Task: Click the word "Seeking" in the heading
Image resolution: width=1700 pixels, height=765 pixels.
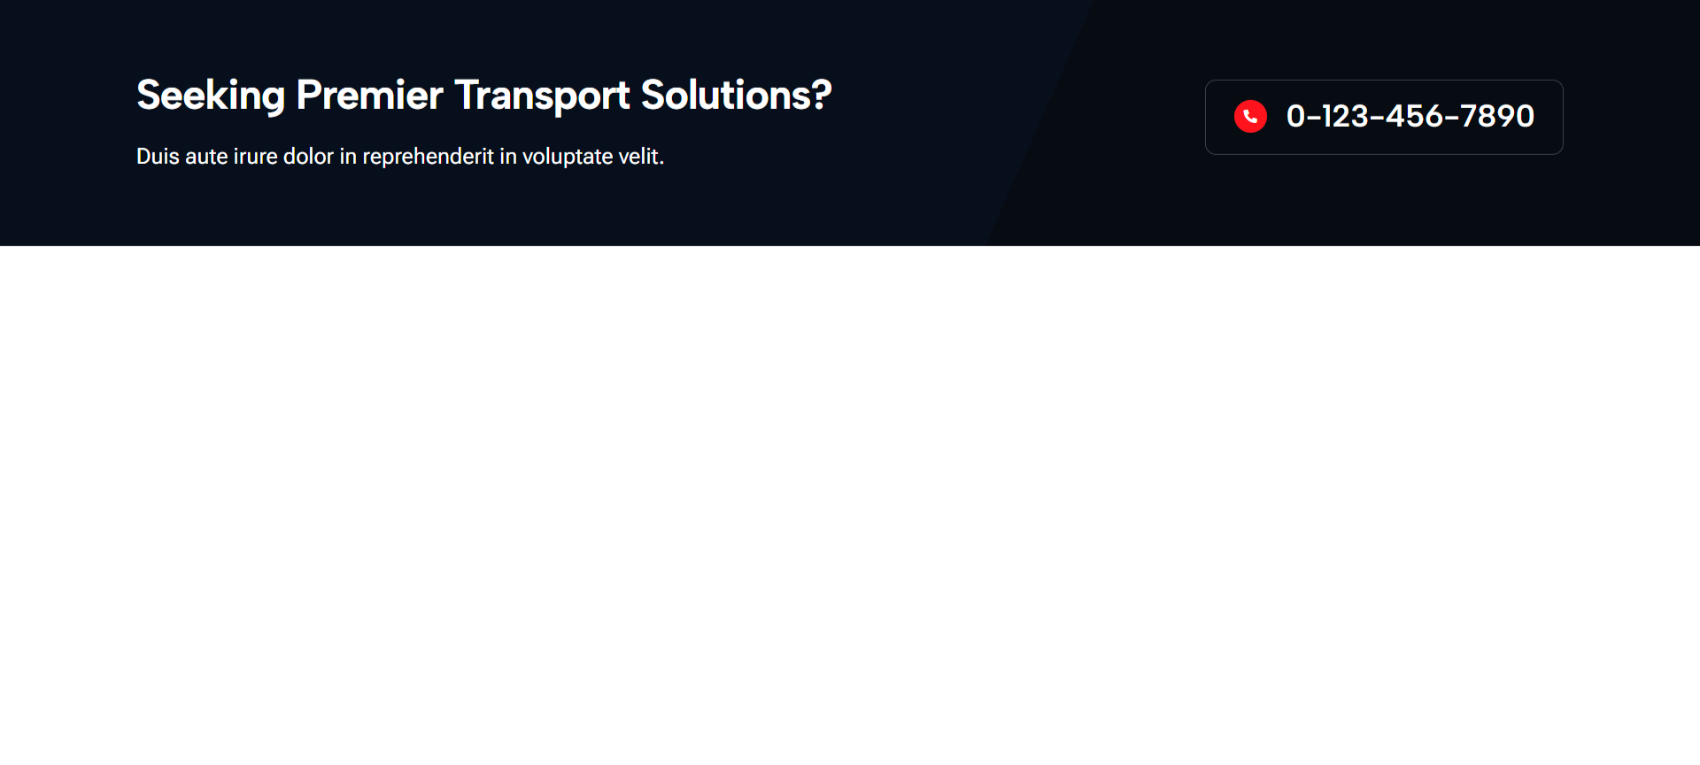Action: pyautogui.click(x=211, y=96)
